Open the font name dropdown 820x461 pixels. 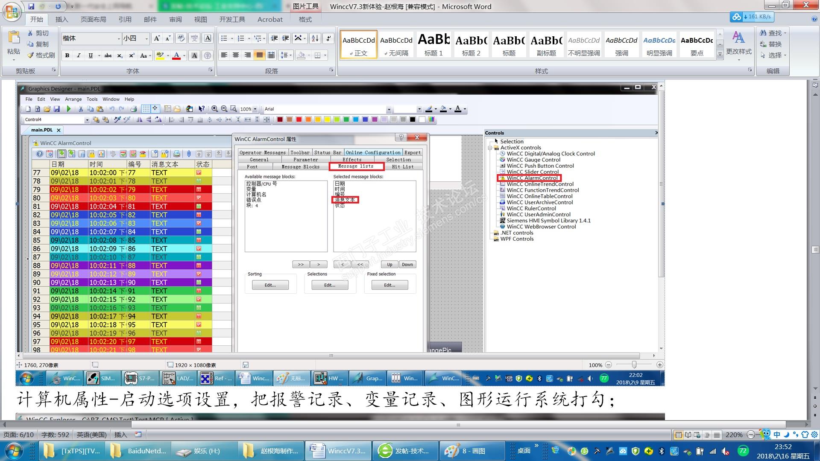[119, 38]
